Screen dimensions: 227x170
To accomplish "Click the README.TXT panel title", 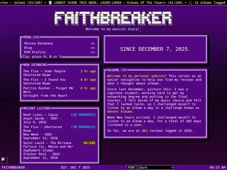I will click(x=117, y=70).
